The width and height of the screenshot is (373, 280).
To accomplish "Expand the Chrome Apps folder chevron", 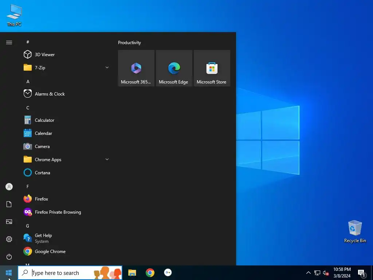I will pyautogui.click(x=107, y=159).
